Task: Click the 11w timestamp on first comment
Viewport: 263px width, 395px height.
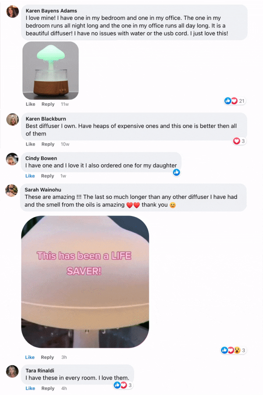Action: [65, 104]
